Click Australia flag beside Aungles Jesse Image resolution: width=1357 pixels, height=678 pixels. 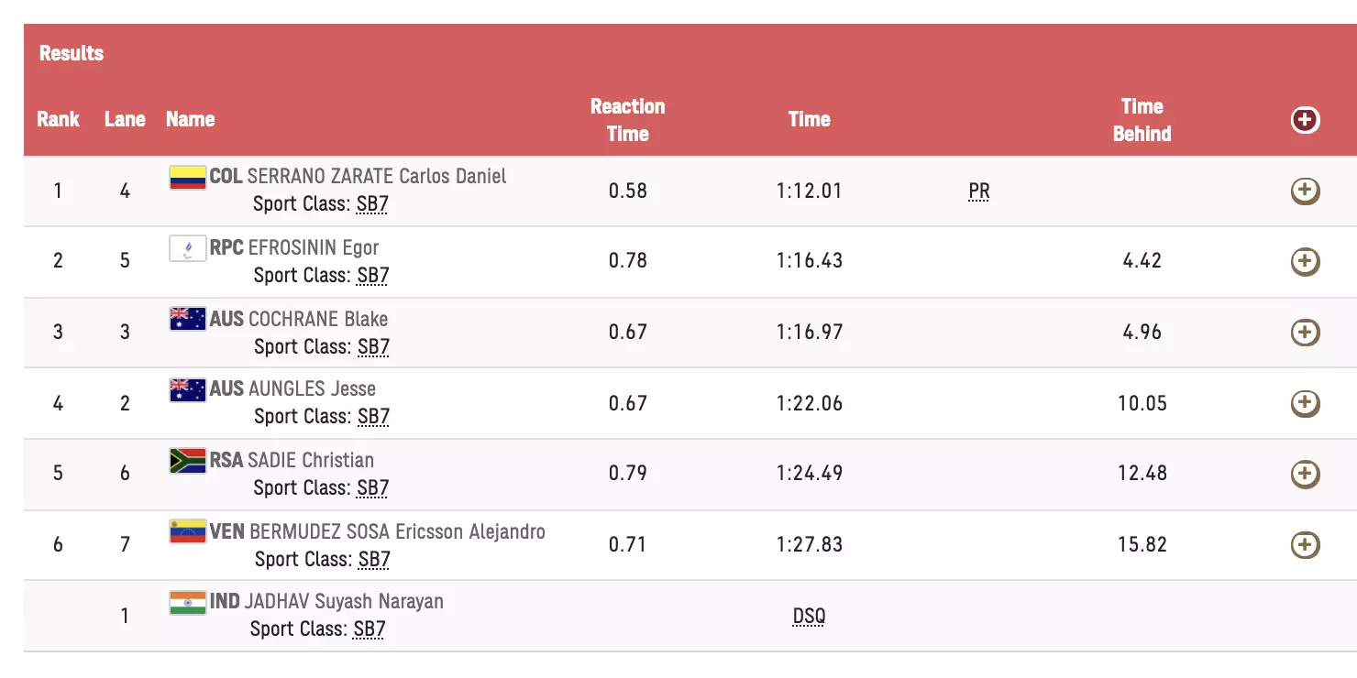(187, 389)
